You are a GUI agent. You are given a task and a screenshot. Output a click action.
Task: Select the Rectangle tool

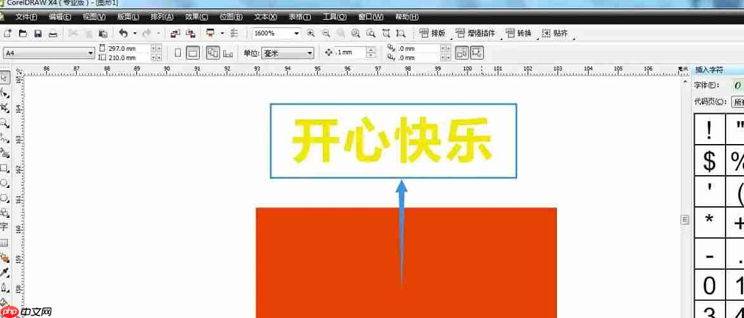[x=4, y=168]
